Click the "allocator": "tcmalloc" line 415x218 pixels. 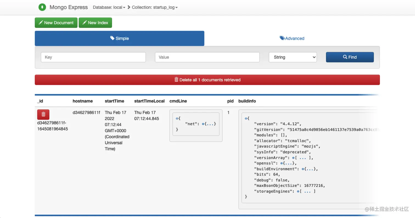[282, 141]
